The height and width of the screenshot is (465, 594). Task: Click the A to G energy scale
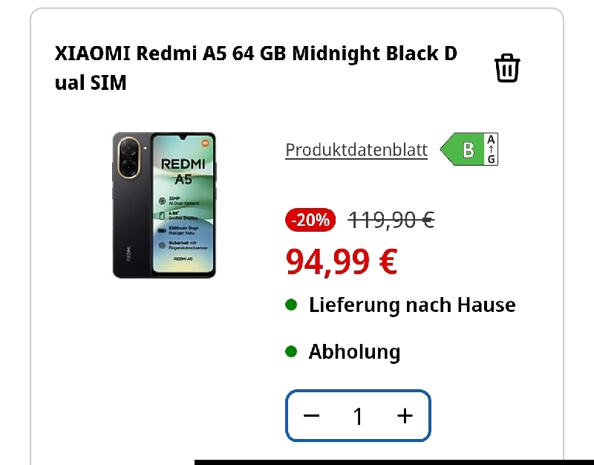coord(492,149)
